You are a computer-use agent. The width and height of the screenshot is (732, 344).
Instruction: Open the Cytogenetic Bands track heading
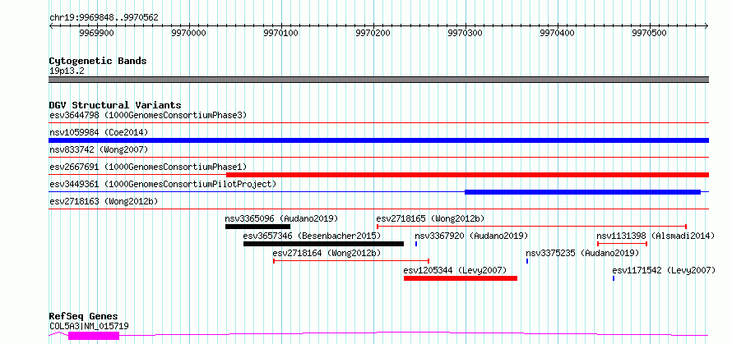(x=98, y=61)
